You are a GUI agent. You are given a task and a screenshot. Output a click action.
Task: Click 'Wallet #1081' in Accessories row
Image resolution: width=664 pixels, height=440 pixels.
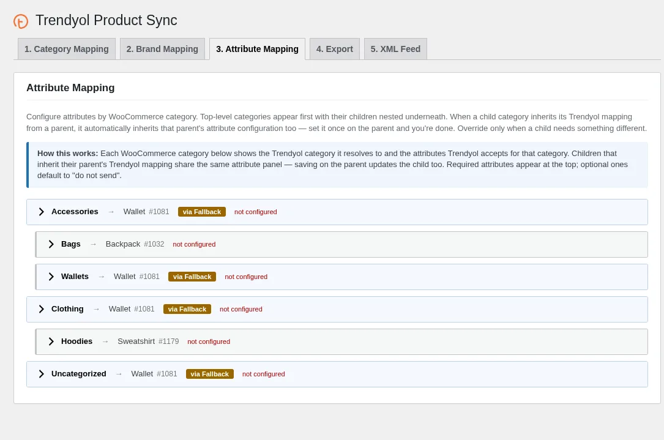(x=146, y=212)
